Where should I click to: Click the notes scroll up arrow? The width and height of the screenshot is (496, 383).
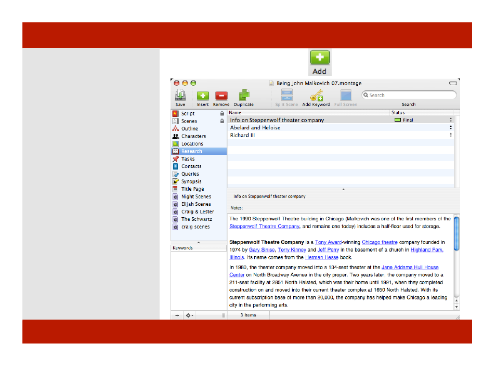click(456, 301)
